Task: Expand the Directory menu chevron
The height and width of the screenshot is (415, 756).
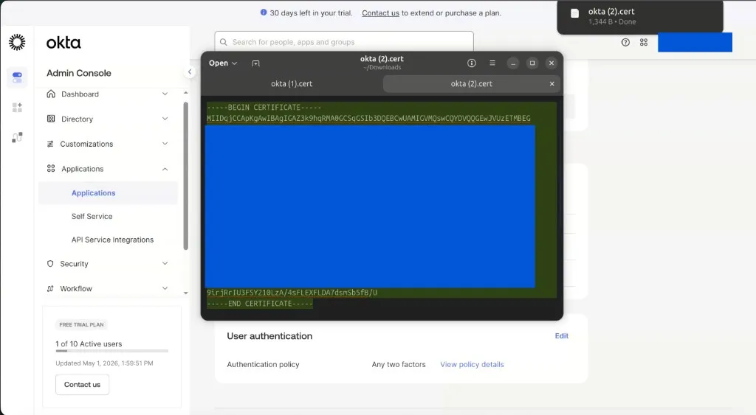Action: pos(165,119)
